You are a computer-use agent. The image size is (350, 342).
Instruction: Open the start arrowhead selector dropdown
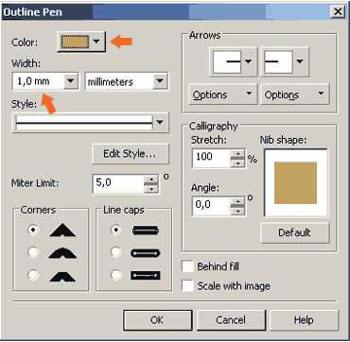tap(234, 61)
